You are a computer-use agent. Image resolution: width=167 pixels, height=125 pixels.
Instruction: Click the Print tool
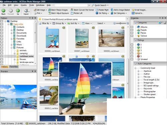coord(38,13)
